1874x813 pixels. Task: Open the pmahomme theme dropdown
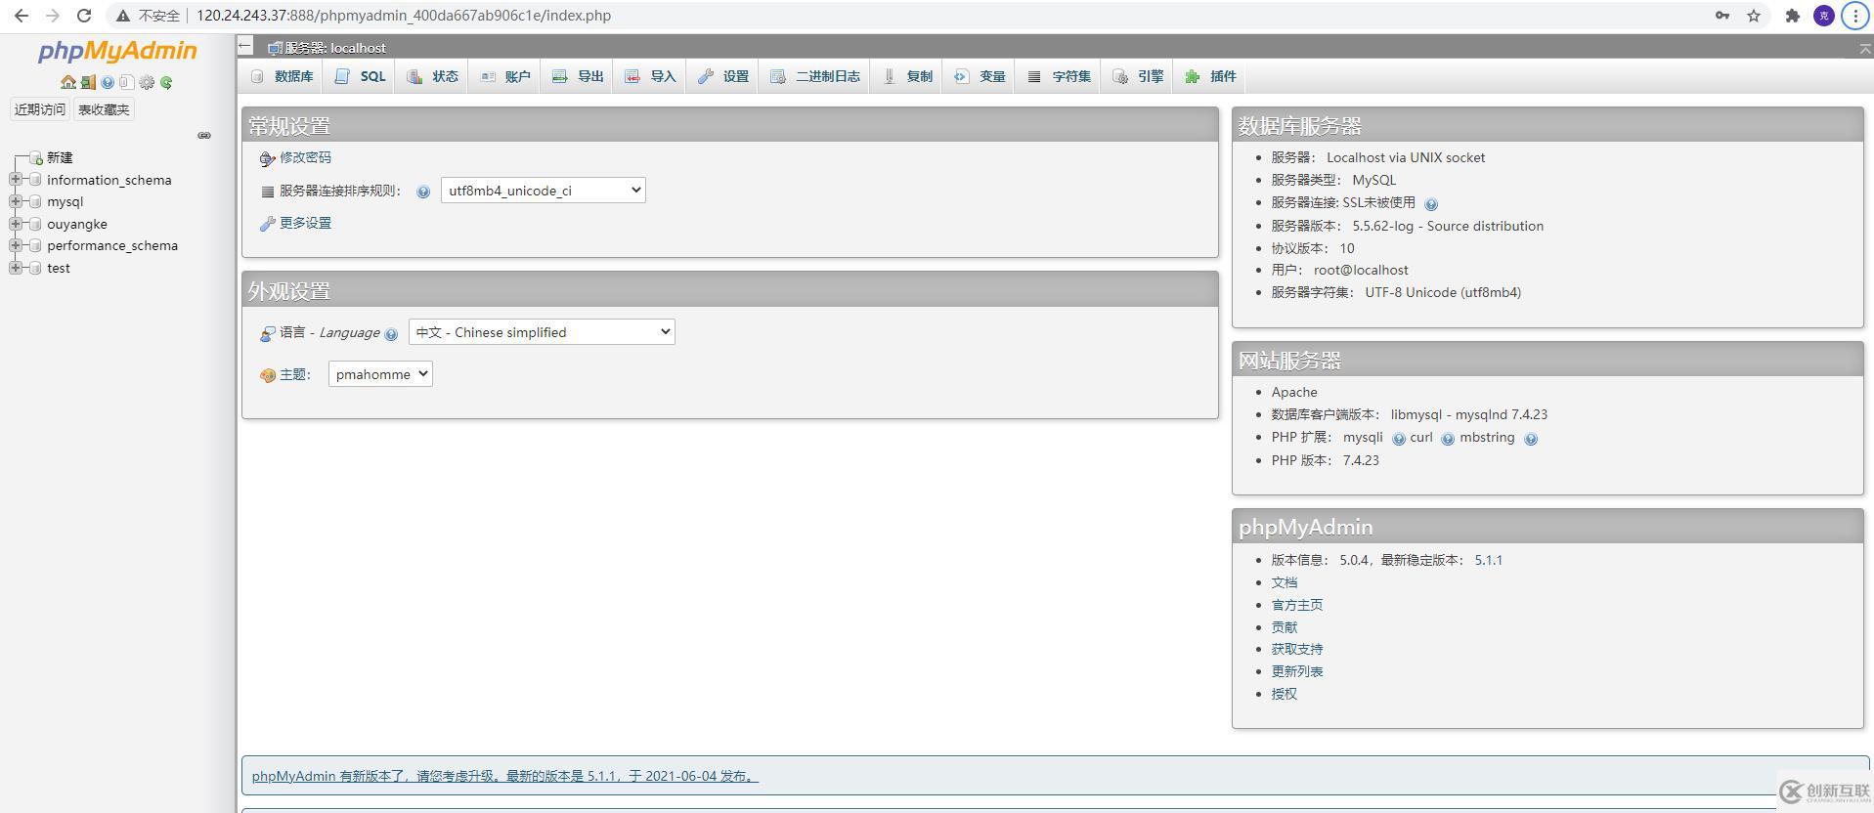[380, 374]
